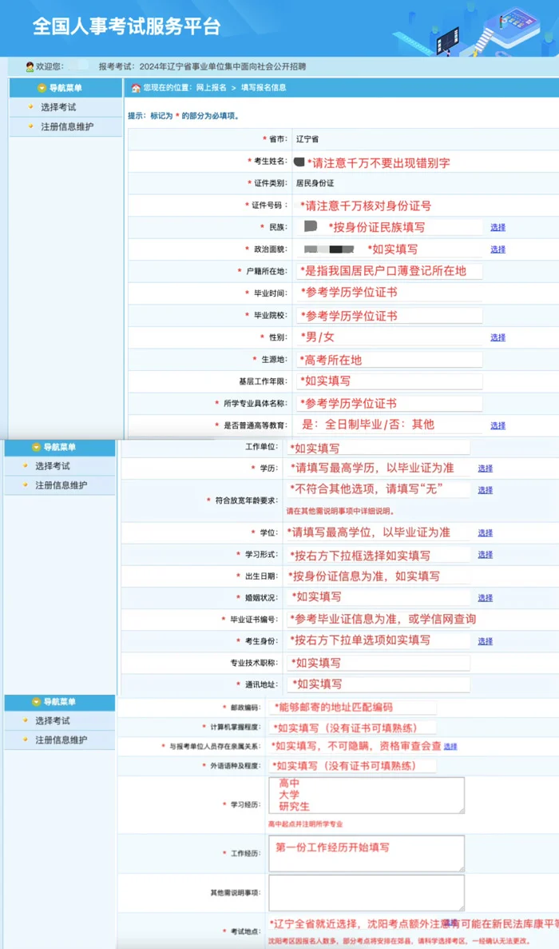
Task: Click inside the 其他需说明事项 text area
Action: [x=367, y=892]
